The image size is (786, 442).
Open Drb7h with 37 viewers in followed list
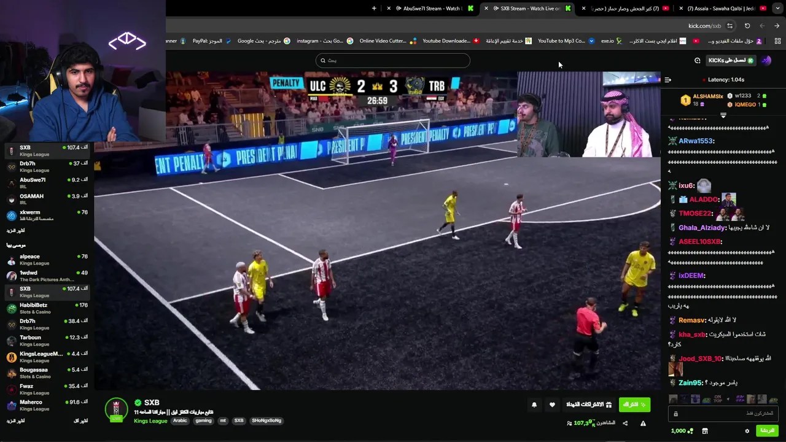coord(47,167)
